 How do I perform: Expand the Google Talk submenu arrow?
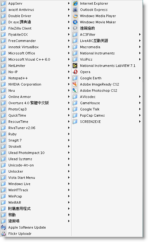(x=140, y=109)
